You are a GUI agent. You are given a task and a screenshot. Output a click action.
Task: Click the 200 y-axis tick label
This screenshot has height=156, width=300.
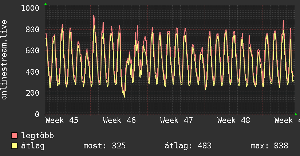coord(32,93)
